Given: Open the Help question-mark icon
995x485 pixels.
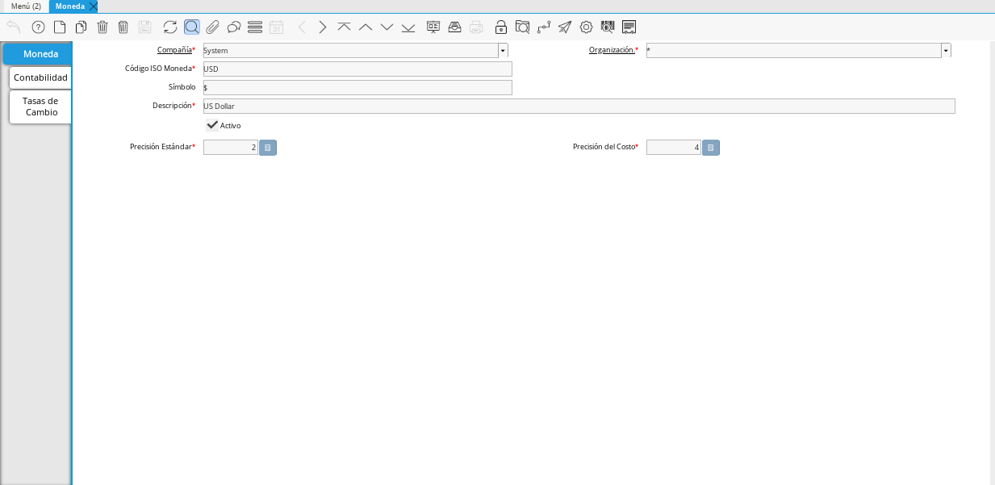Looking at the screenshot, I should point(38,27).
